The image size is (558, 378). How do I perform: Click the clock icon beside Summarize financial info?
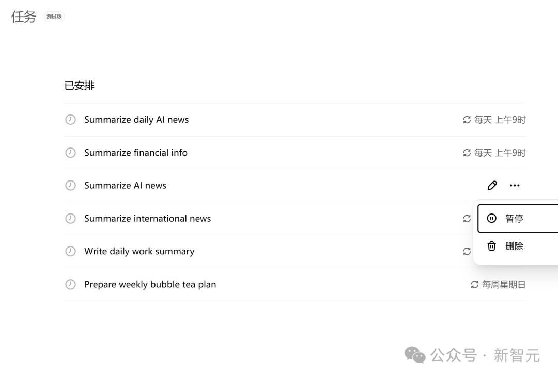(x=70, y=153)
